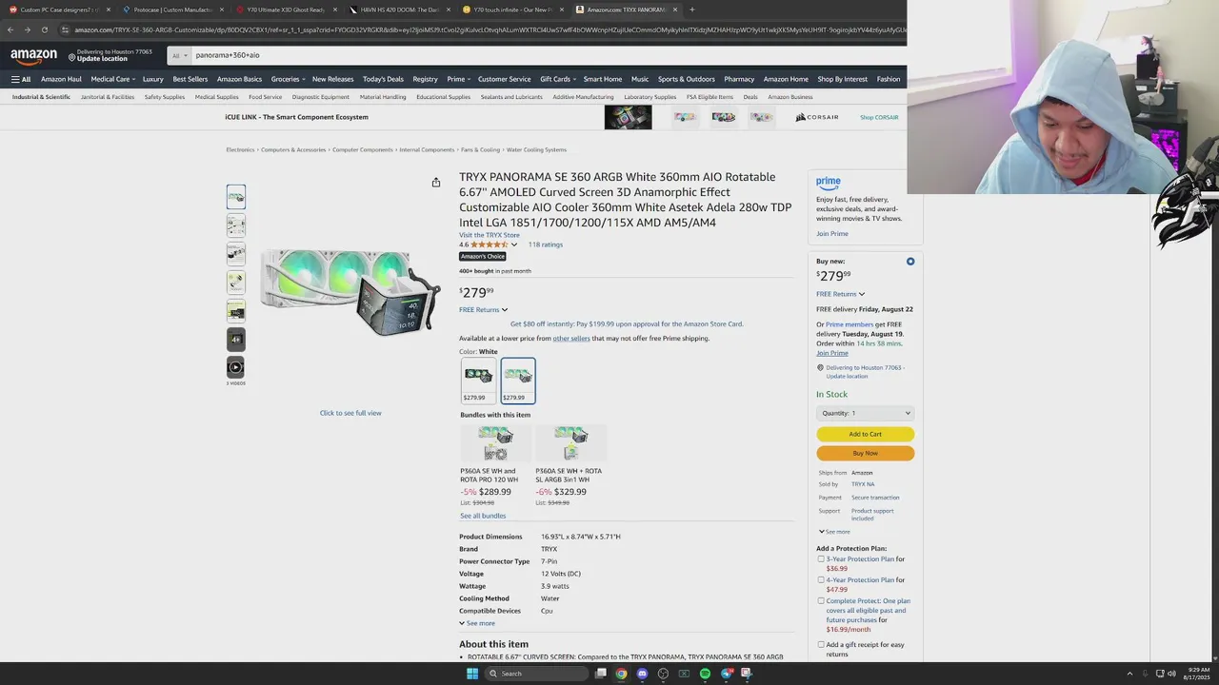
Task: Open the Quantity dropdown
Action: [x=866, y=413]
